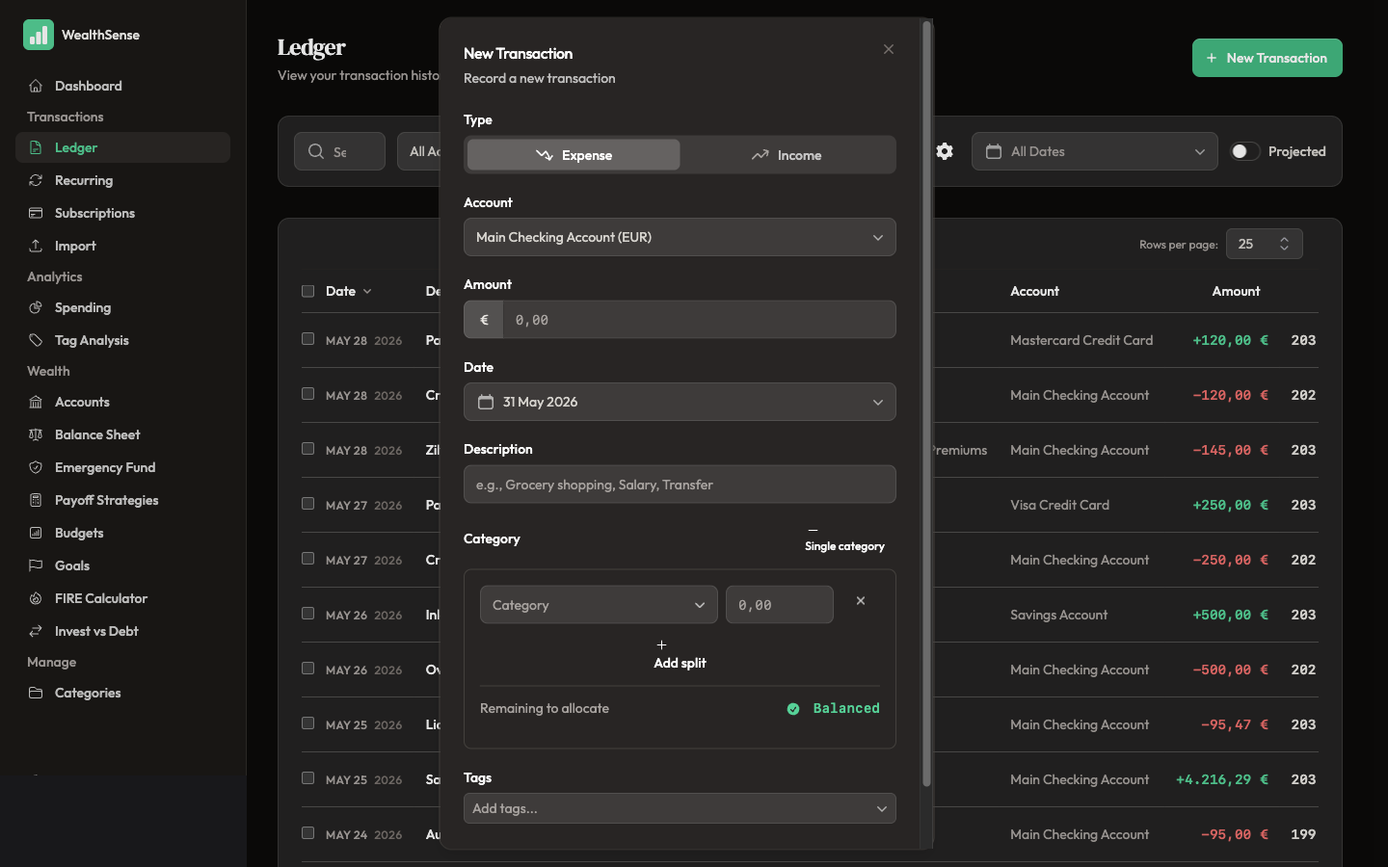Check the row with -145,00 € amount

click(307, 449)
